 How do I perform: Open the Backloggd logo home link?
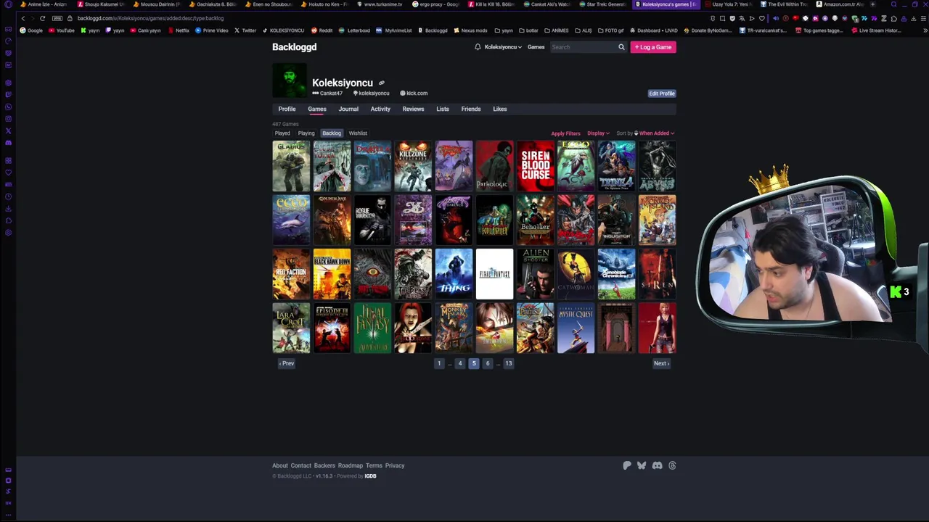coord(294,47)
